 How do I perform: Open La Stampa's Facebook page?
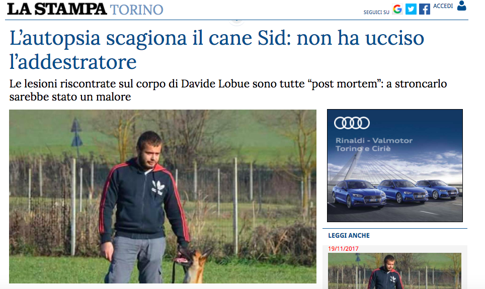point(425,9)
